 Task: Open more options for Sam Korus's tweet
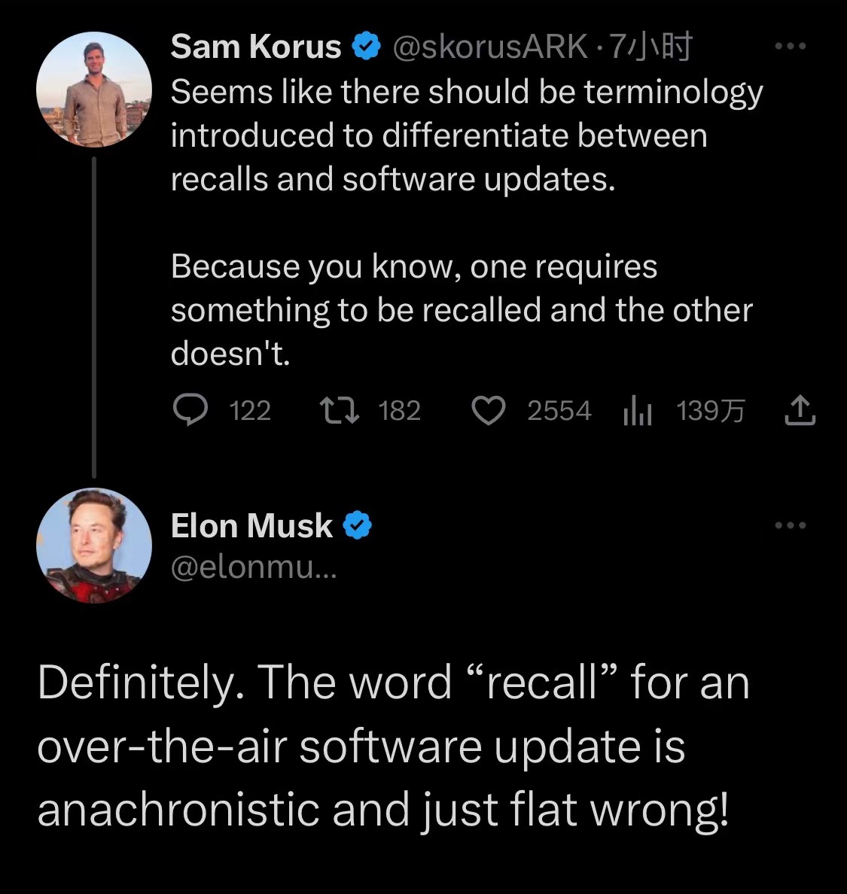790,47
